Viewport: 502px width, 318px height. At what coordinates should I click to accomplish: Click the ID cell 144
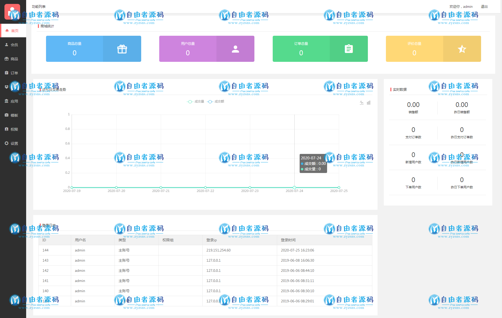point(45,250)
